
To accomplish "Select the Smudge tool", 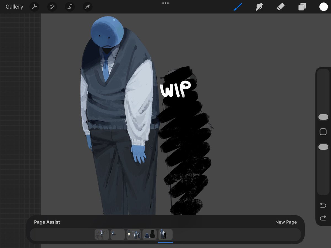I will (x=259, y=7).
